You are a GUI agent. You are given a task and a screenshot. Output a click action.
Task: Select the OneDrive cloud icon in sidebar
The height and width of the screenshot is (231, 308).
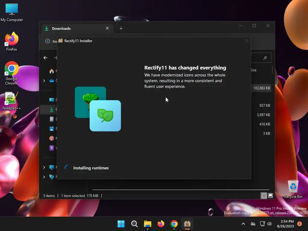[x=52, y=81]
